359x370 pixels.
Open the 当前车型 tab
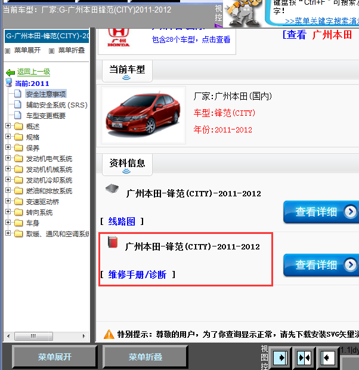(127, 71)
